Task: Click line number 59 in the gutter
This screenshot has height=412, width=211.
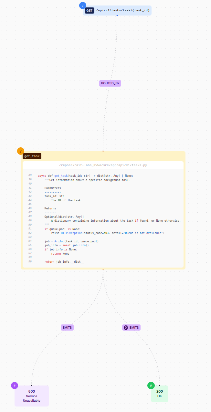Action: (30, 262)
